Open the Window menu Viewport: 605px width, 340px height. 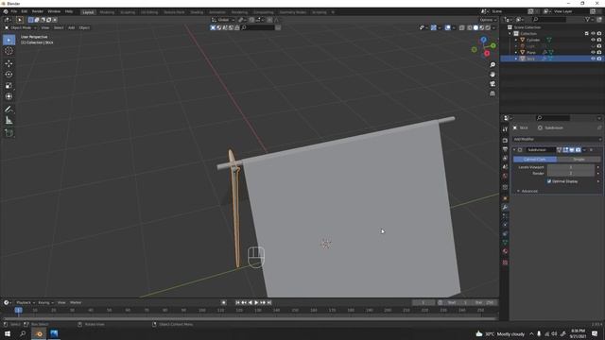coord(54,12)
